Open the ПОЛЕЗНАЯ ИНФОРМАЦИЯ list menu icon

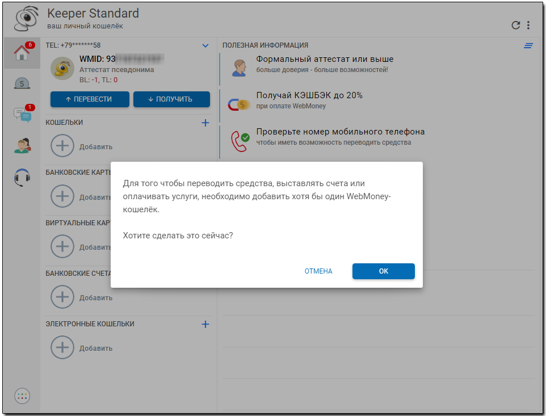[x=528, y=45]
